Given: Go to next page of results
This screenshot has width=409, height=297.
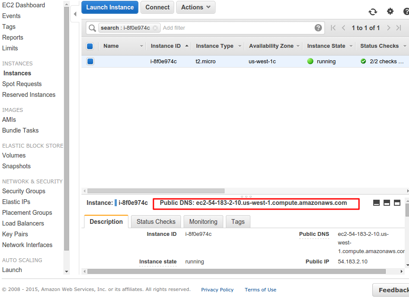Looking at the screenshot, I should click(x=389, y=28).
